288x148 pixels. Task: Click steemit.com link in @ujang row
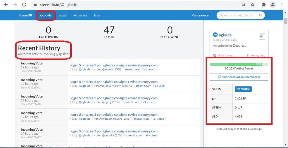click(x=131, y=102)
